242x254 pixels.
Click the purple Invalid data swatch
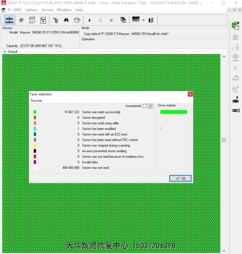tap(35, 162)
